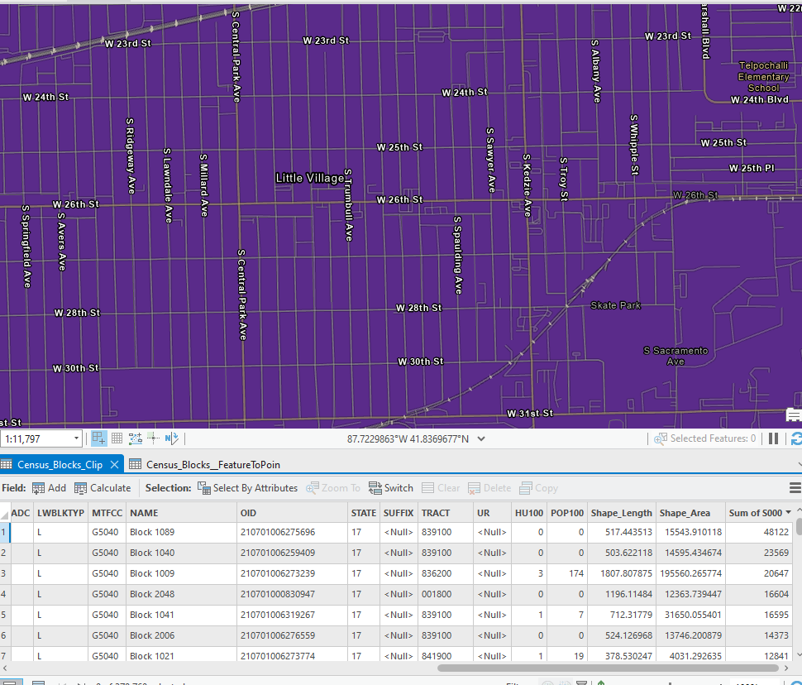
Task: Toggle the highlighted icon next to the scale box
Action: [98, 438]
